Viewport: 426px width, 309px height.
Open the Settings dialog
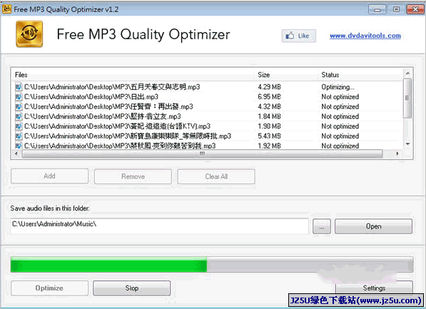coord(374,288)
